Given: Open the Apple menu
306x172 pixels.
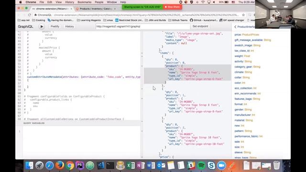Looking at the screenshot, I should click(21, 2).
